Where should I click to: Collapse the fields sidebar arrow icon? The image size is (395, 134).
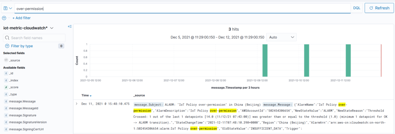(70, 26)
